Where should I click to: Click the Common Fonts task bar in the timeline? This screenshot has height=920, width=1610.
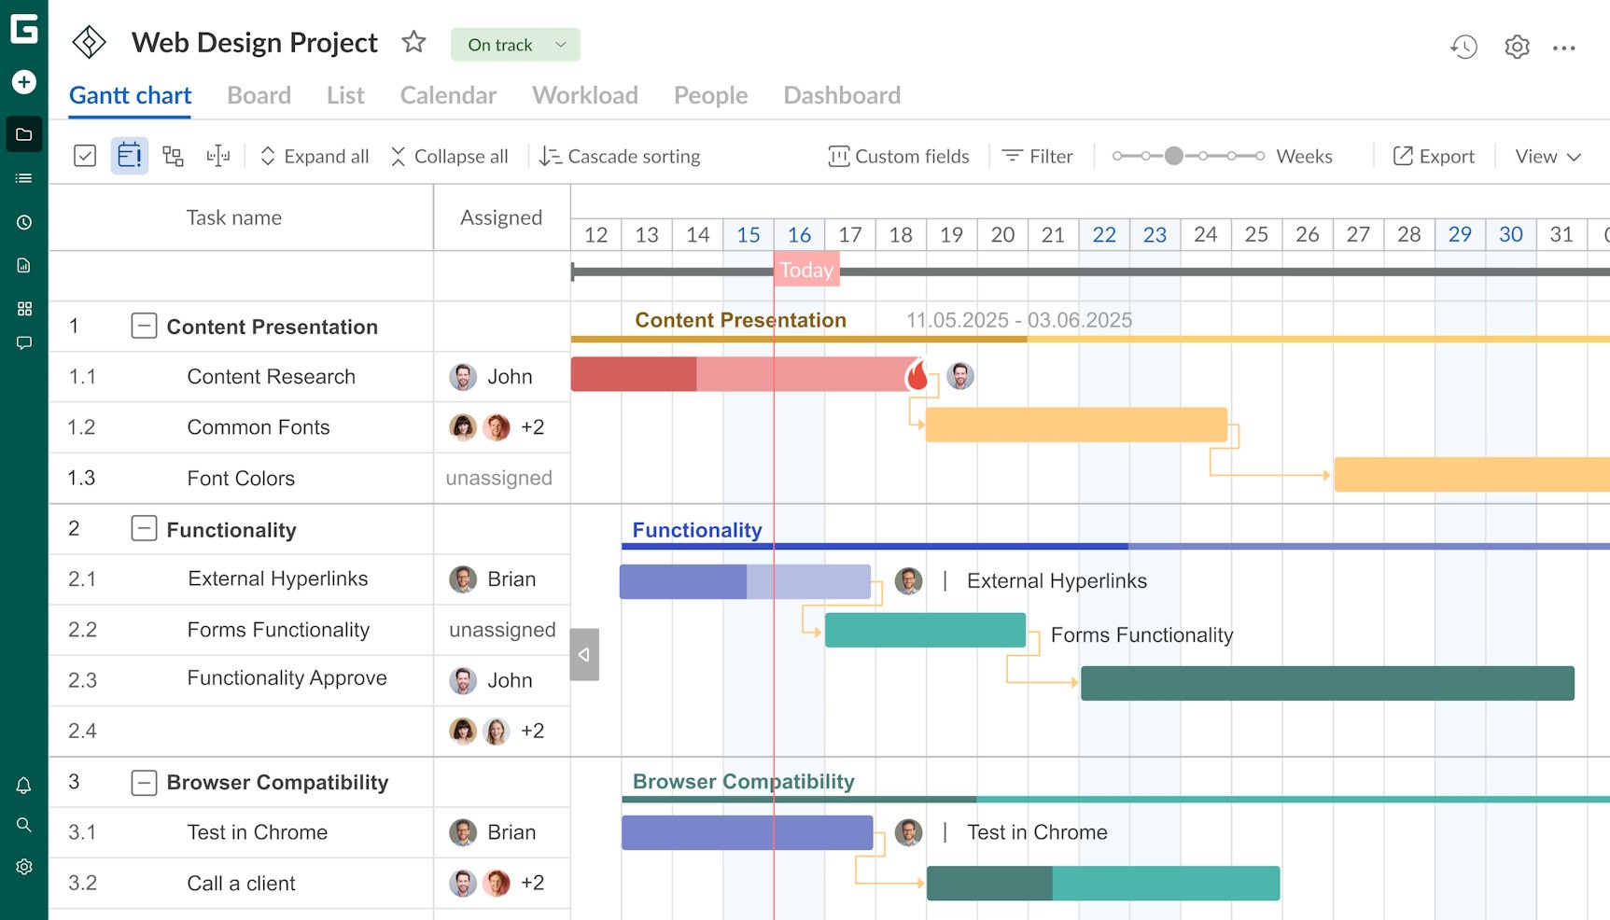[1075, 425]
